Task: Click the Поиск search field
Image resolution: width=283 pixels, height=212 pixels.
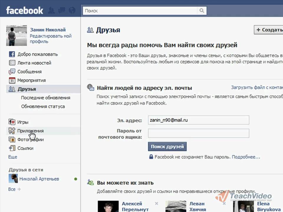Action: 140,11
